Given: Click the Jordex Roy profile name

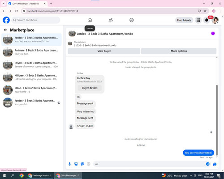Looking at the screenshot, I should (83, 78).
